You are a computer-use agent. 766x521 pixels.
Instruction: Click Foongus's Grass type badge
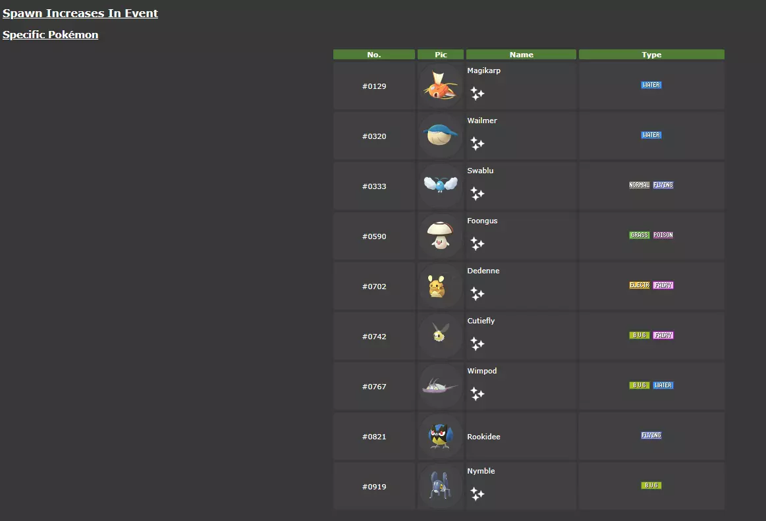640,235
